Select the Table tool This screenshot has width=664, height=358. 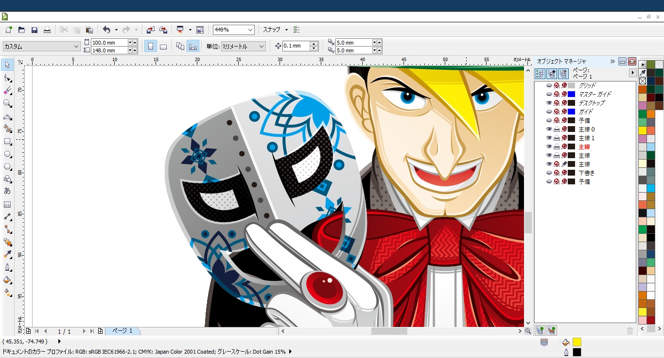7,204
